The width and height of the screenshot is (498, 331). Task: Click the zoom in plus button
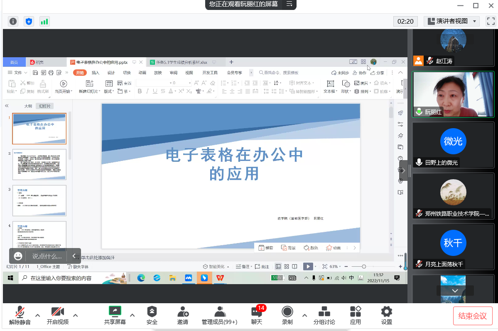(400, 267)
